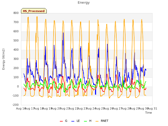The image size is (168, 126).
Task: Click the 300 y-axis tick label
Action: (x=16, y=59)
